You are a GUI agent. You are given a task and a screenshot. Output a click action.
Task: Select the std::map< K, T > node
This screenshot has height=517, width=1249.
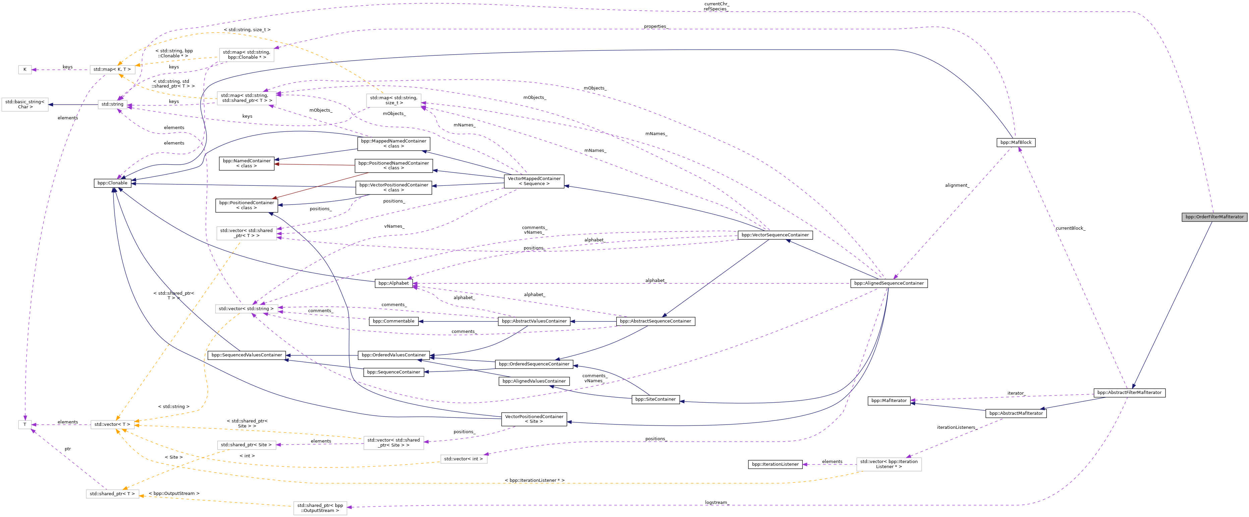pos(112,69)
